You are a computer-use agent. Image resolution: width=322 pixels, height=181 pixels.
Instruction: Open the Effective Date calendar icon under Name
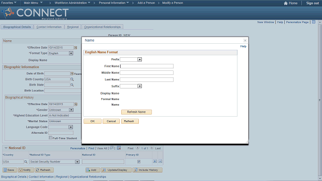pyautogui.click(x=75, y=48)
